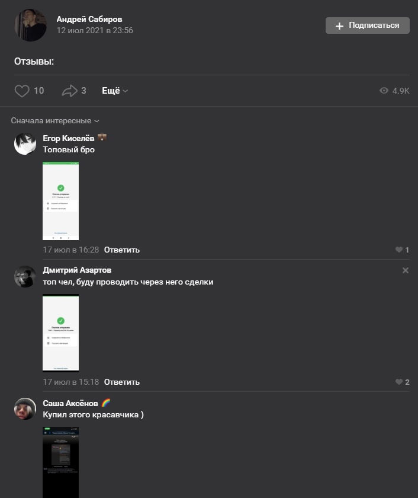
Task: Reply to Егор Киселёв's comment
Action: click(x=122, y=250)
